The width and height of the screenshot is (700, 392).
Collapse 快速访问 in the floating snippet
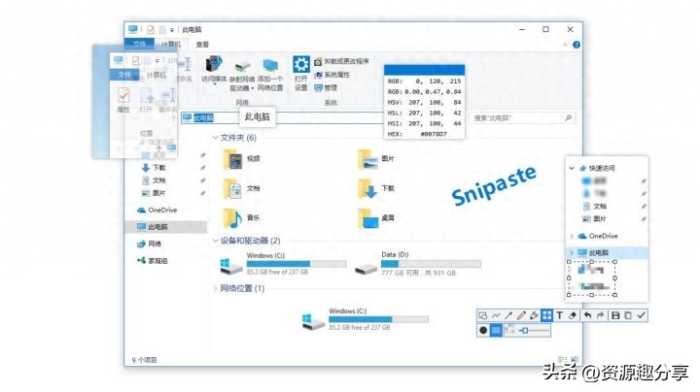(572, 168)
